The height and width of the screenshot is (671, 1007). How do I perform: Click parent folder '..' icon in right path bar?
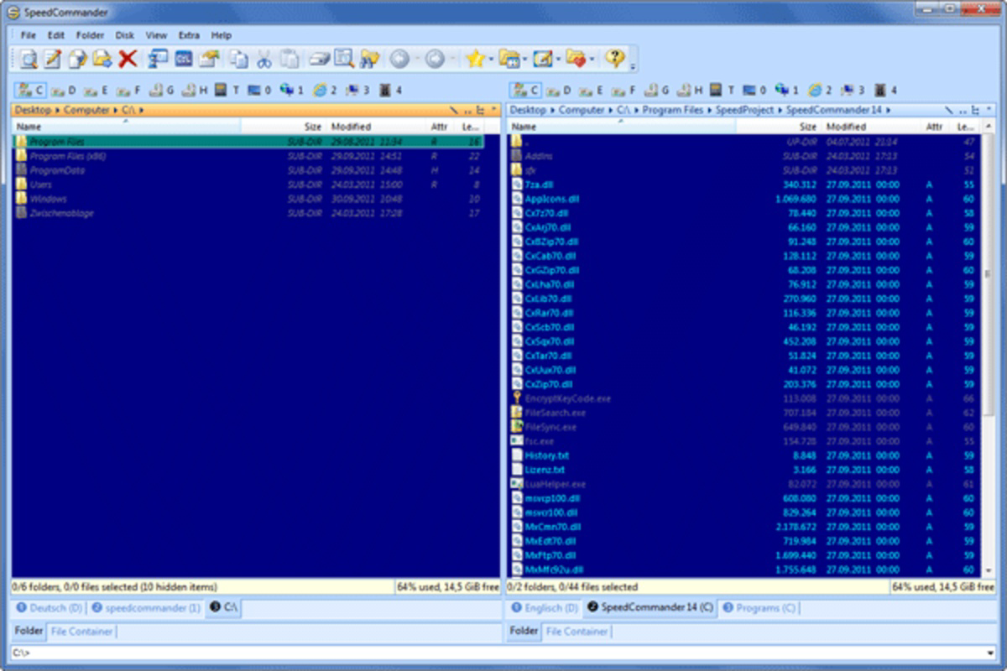click(x=962, y=110)
